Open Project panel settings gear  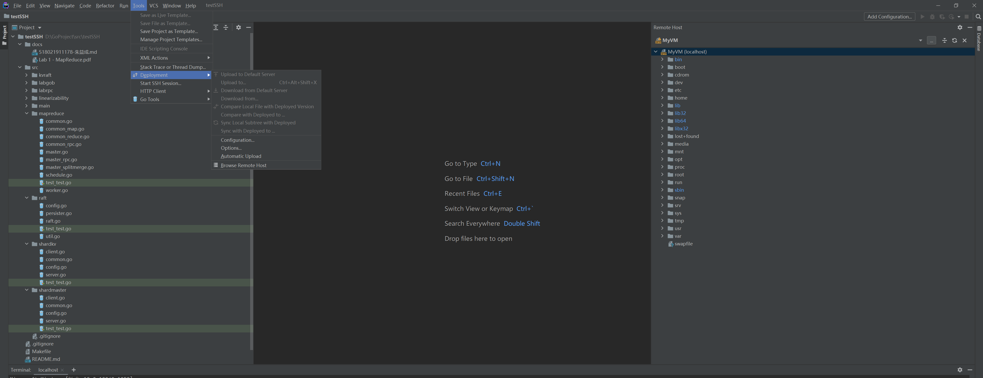pos(239,27)
